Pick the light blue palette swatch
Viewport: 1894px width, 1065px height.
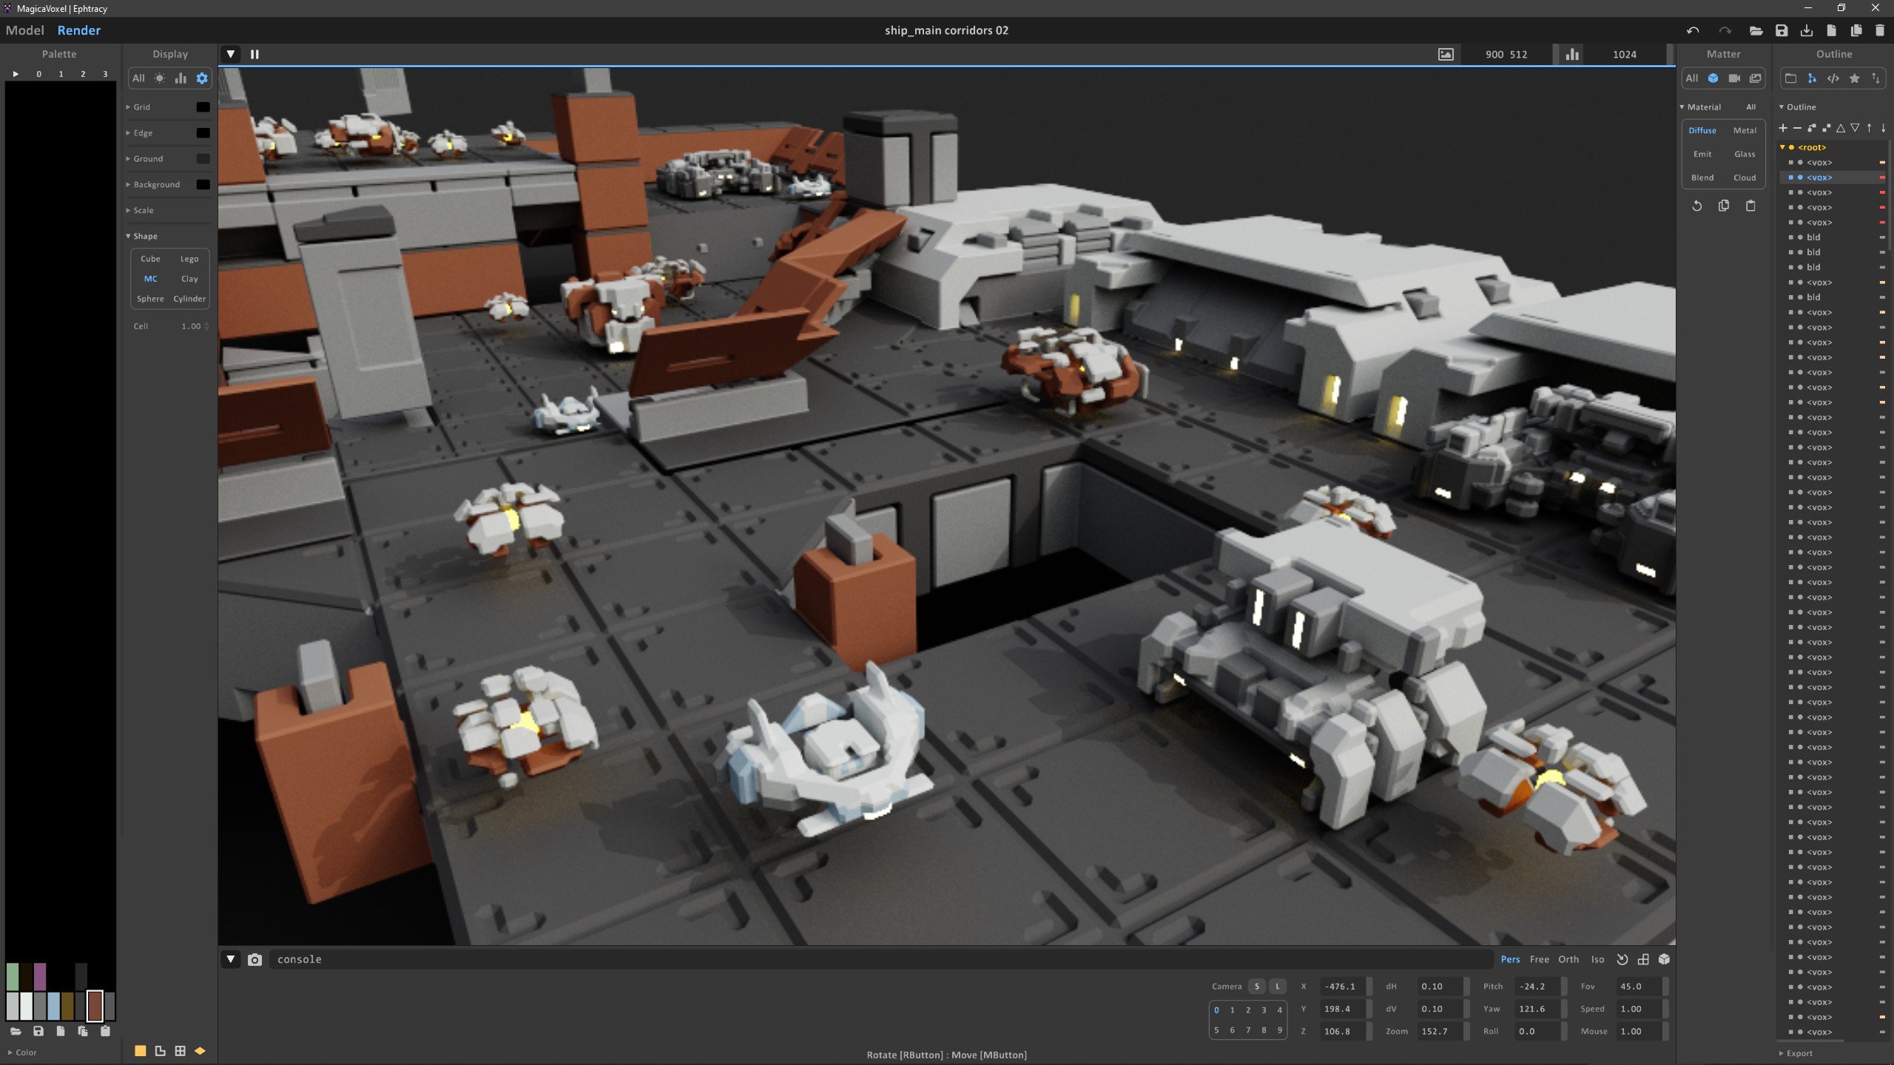click(53, 1006)
